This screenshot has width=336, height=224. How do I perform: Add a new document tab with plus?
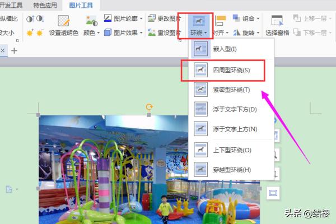(x=14, y=51)
